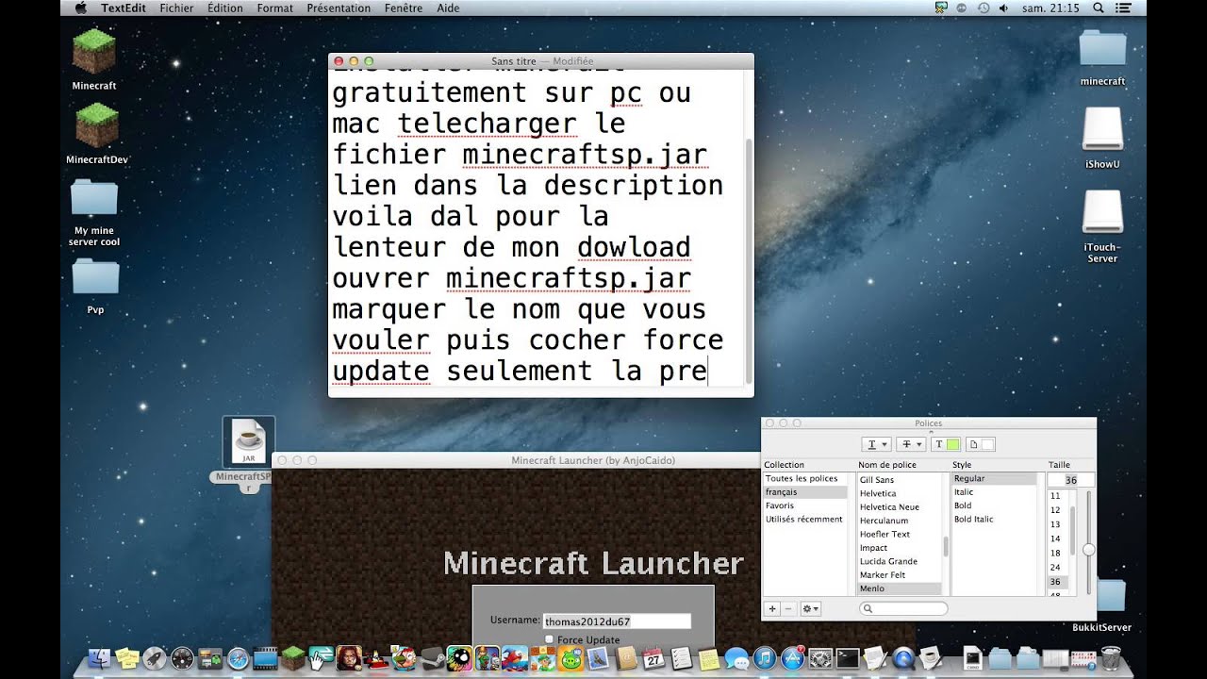This screenshot has height=679, width=1207.
Task: Open Angry Birds green pig app in Dock
Action: coord(570,658)
